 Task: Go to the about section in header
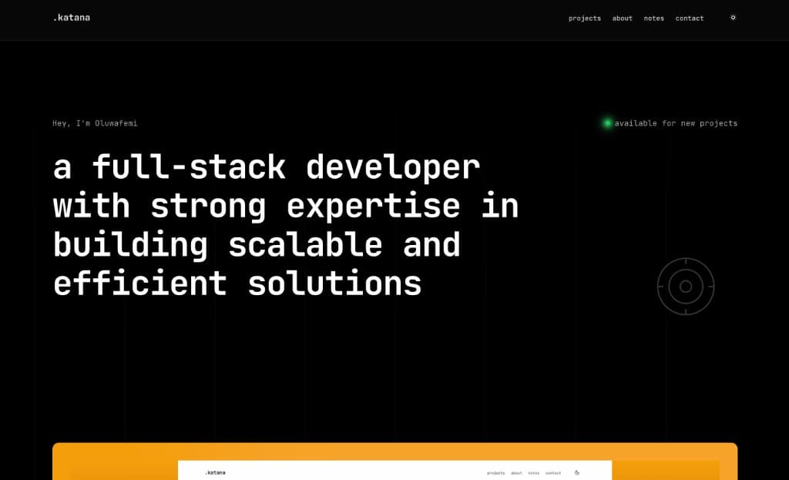(622, 18)
